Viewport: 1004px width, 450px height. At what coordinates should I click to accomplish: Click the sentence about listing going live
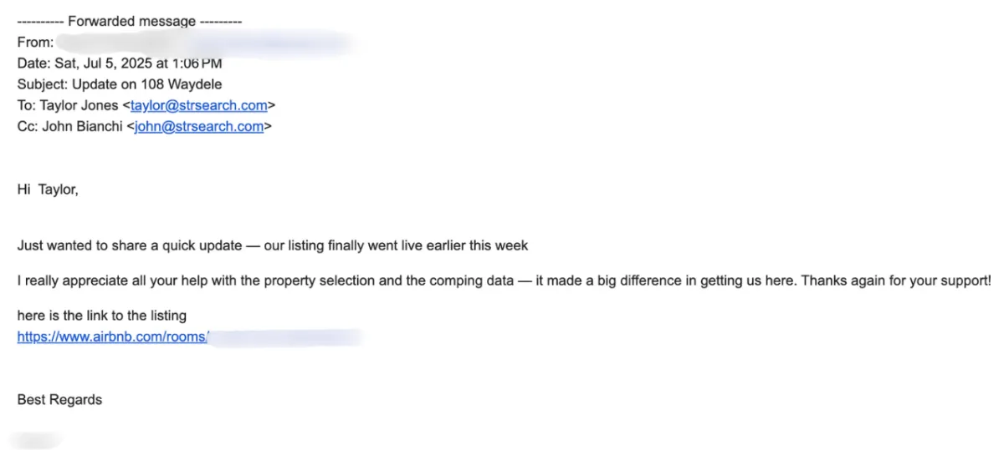click(x=273, y=245)
